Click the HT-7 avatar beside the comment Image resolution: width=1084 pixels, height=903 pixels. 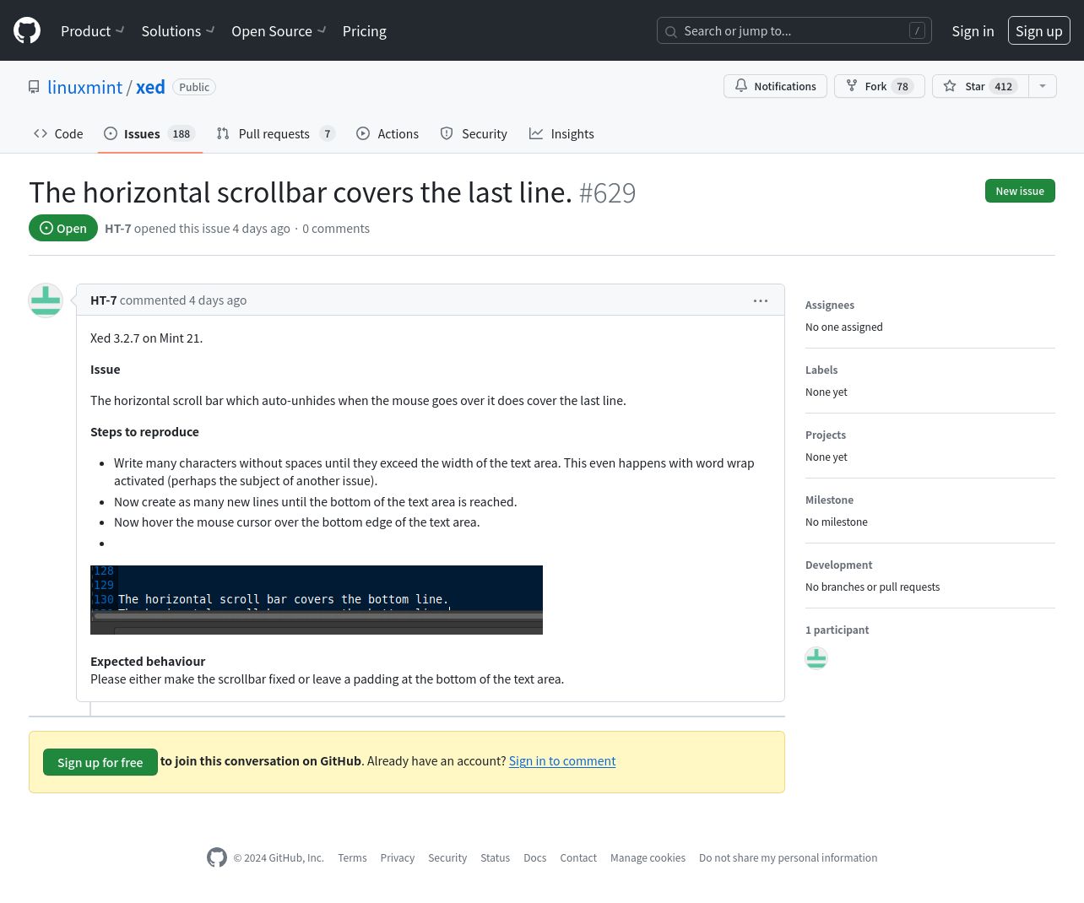click(x=46, y=300)
